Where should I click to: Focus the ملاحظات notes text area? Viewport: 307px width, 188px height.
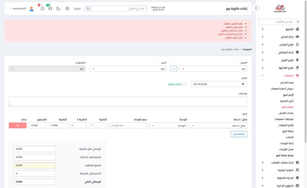click(128, 102)
